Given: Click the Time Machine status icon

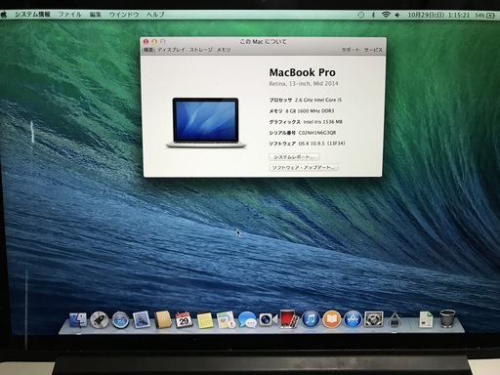Looking at the screenshot, I should pos(360,15).
